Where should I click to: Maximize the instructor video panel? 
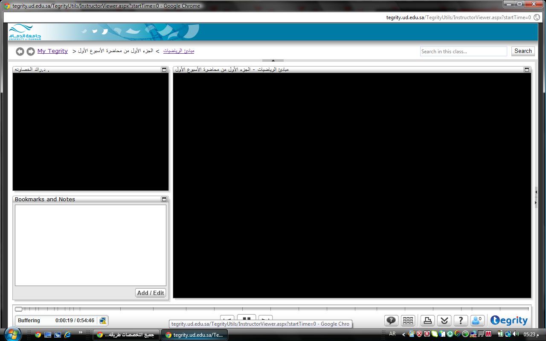[164, 69]
